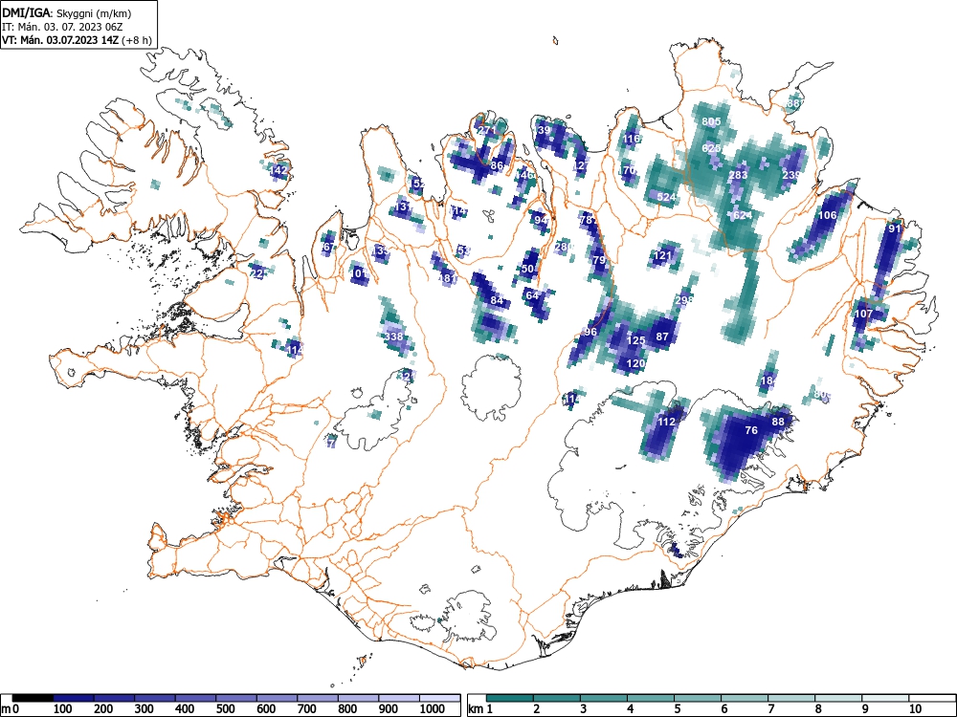Click the black 0–100 m legend swatch
This screenshot has height=717, width=957.
pos(33,697)
